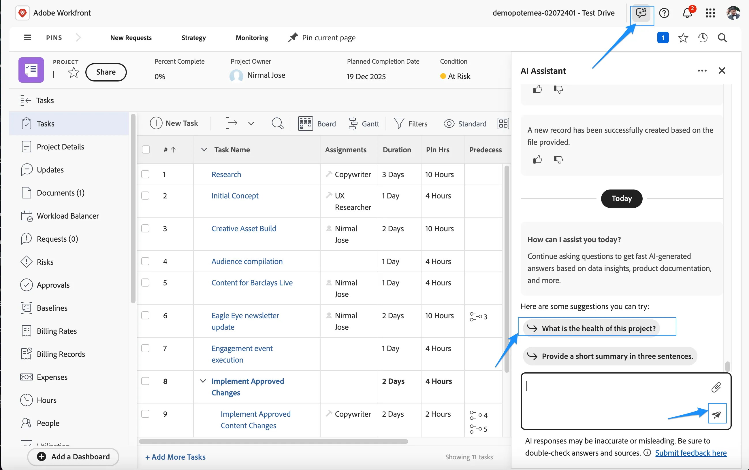This screenshot has height=470, width=749.
Task: Give thumbs up to new record message
Action: pos(537,160)
